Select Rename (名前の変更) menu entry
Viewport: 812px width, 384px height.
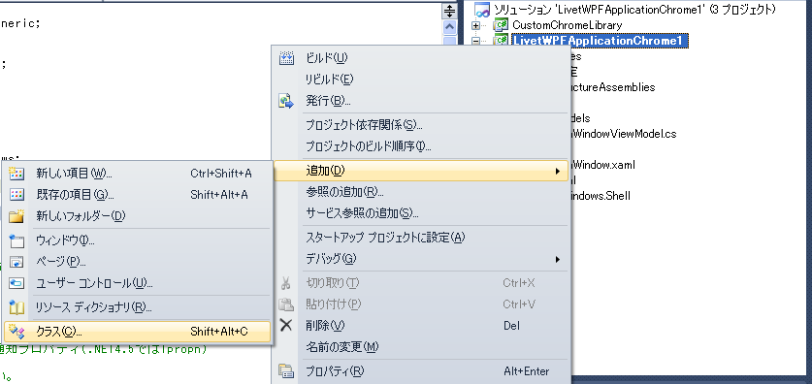(342, 347)
